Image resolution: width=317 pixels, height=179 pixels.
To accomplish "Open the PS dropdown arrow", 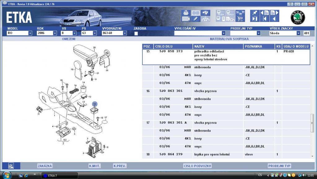I will tap(95, 33).
